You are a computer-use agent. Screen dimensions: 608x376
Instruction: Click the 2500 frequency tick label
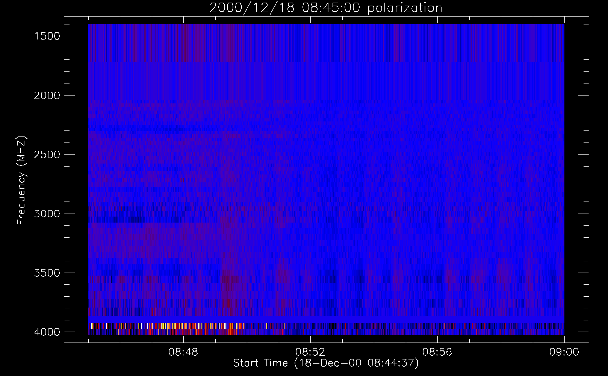point(47,155)
